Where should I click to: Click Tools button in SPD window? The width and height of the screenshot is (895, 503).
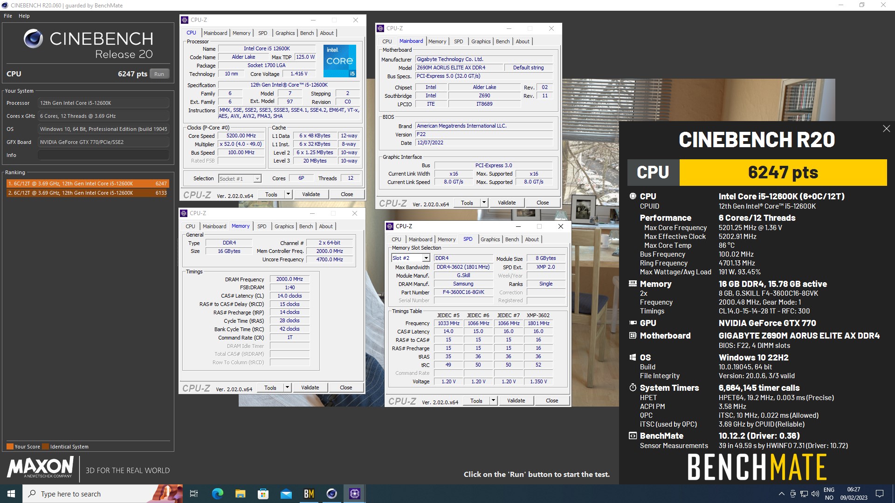click(476, 401)
